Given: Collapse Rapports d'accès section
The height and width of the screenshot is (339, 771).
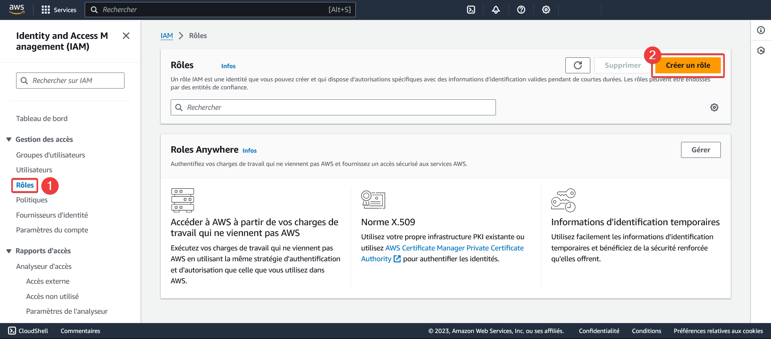Looking at the screenshot, I should 9,251.
